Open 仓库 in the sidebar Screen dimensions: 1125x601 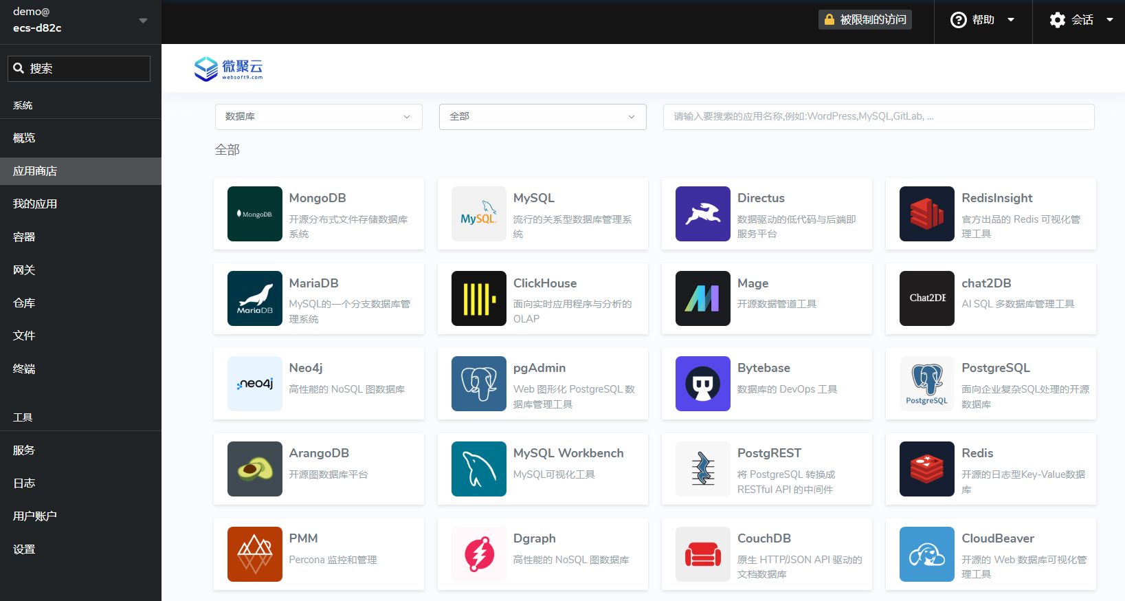80,303
